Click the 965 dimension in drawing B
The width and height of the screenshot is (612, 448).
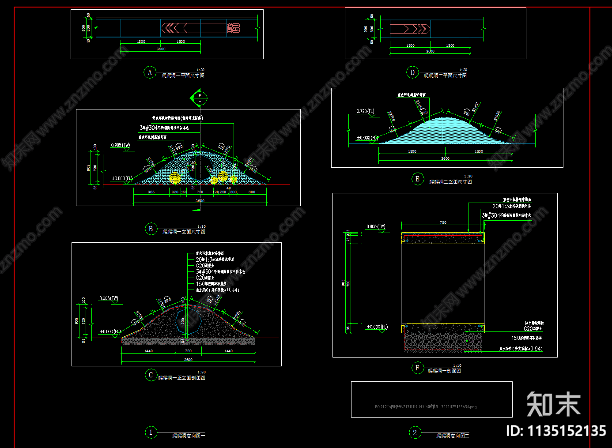coord(151,192)
